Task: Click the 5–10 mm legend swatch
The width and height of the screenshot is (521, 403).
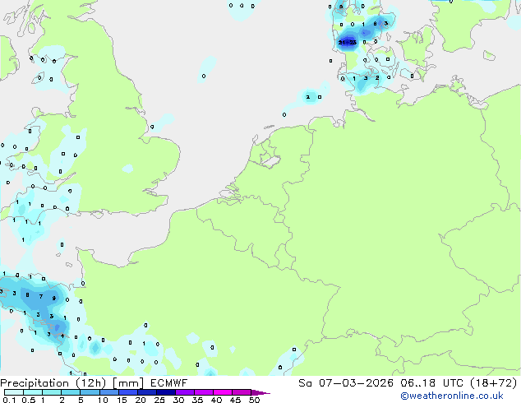Action: [90, 392]
